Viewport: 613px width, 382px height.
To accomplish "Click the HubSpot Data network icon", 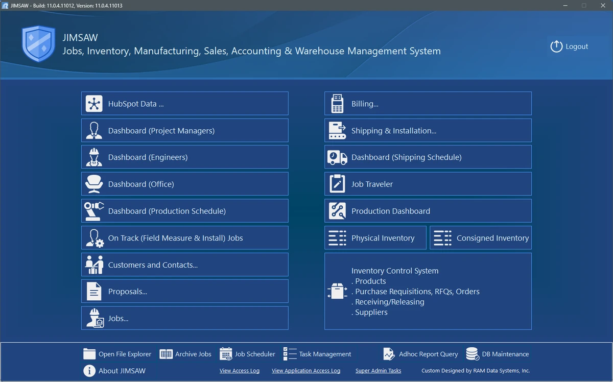I will tap(94, 104).
